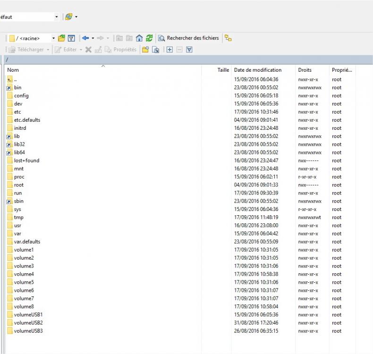This screenshot has width=373, height=354.
Task: Select the volumeUSB2 folder
Action: [x=28, y=323]
